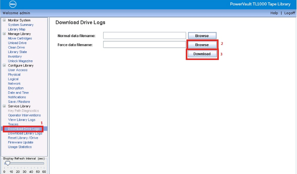Image resolution: width=297 pixels, height=174 pixels.
Task: Open Library State page
Action: click(17, 52)
